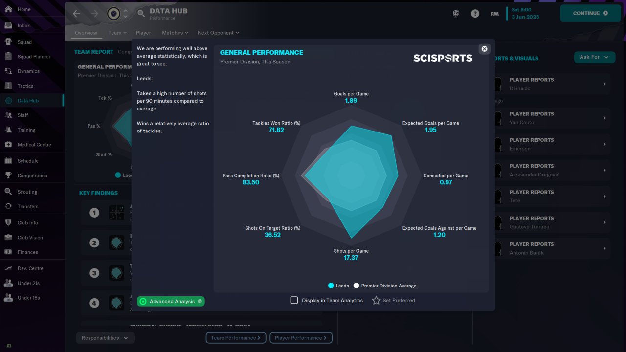This screenshot has width=626, height=352.
Task: Open Tactics from the sidebar
Action: tap(32, 86)
